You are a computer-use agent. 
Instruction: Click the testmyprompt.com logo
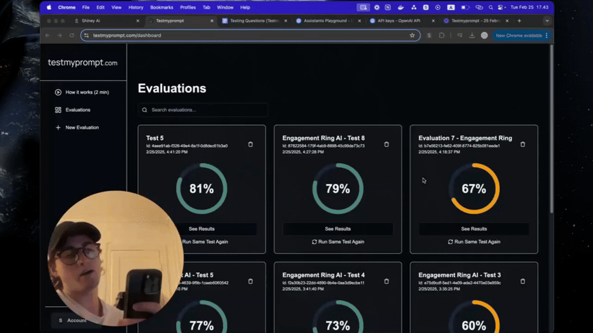(82, 62)
